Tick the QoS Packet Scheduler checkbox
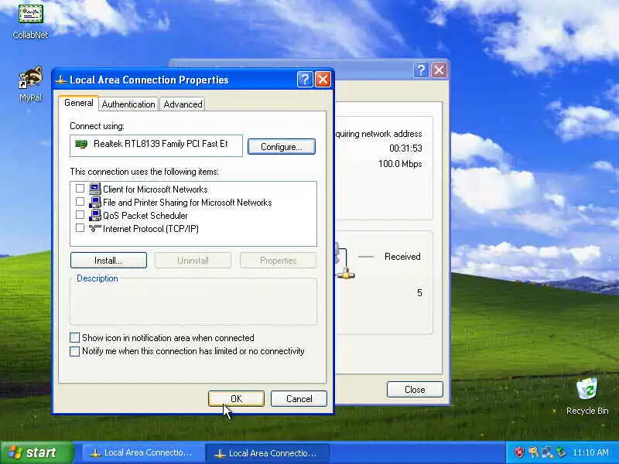Viewport: 619px width, 464px height. [80, 215]
